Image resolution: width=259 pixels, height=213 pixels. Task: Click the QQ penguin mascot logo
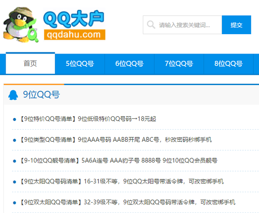tap(21, 25)
